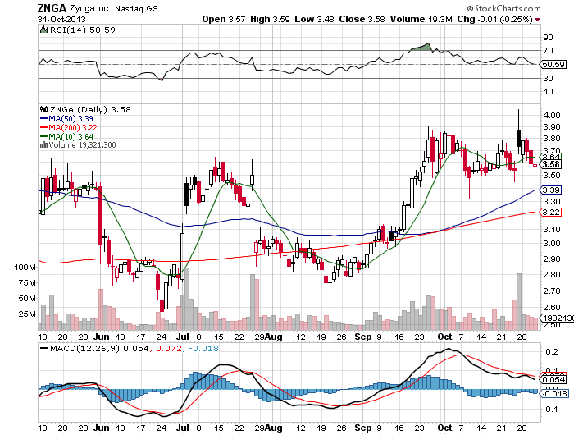Click the shaded RSI overbought peak above 70

[422, 48]
